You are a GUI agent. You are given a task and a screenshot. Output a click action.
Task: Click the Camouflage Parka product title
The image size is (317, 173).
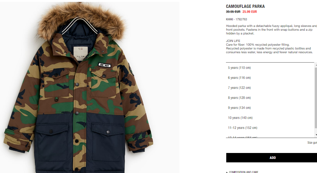(245, 7)
